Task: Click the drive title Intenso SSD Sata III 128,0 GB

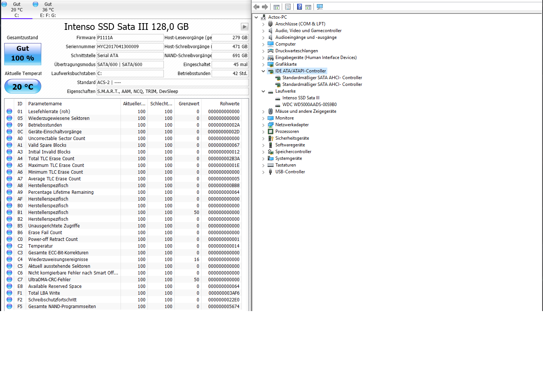Action: tap(127, 27)
